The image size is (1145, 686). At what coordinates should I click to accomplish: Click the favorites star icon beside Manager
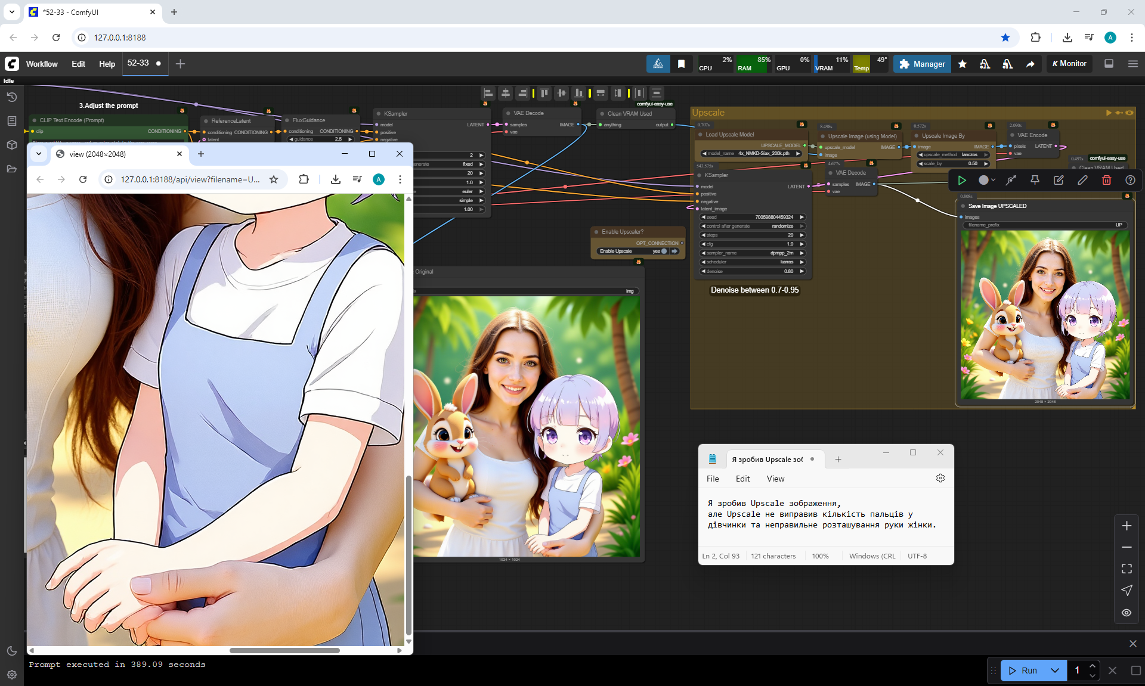(x=963, y=64)
